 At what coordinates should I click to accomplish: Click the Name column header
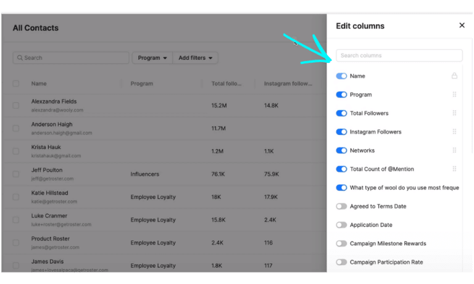tap(39, 84)
